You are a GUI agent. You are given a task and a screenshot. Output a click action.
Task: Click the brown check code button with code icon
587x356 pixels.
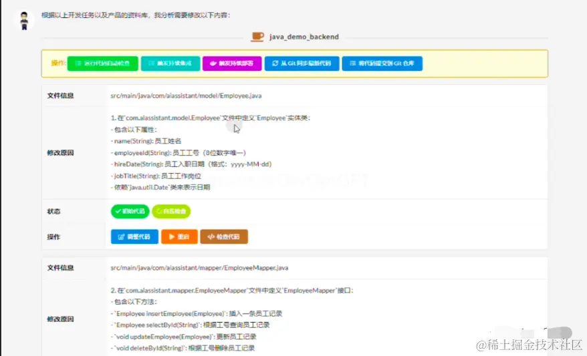[224, 236]
